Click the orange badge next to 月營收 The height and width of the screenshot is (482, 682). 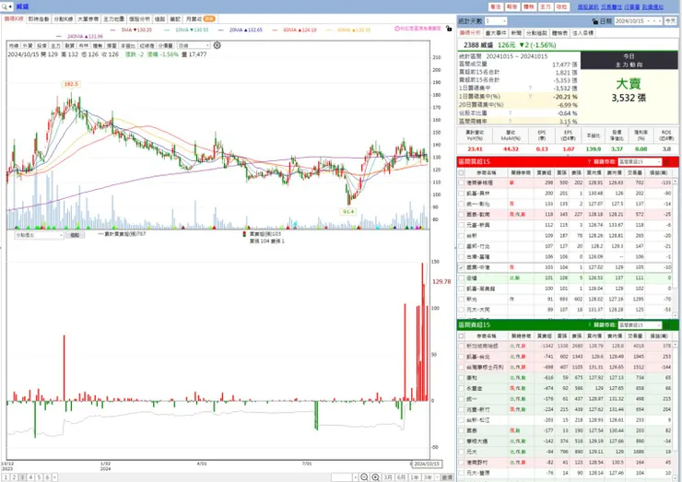pos(209,18)
